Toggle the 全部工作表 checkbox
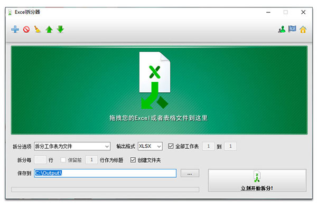317x211 pixels. pyautogui.click(x=171, y=146)
